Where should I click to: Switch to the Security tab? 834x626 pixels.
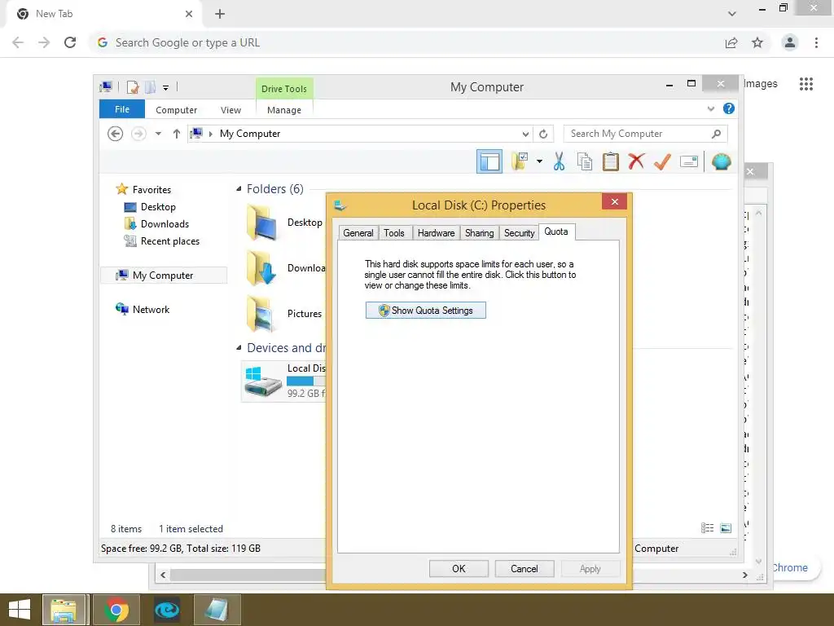coord(519,232)
